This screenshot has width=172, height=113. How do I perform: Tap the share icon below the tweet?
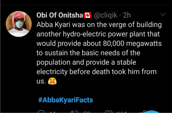143,112
